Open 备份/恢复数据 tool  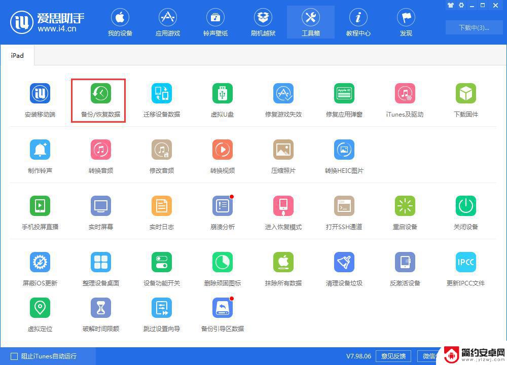pyautogui.click(x=100, y=93)
